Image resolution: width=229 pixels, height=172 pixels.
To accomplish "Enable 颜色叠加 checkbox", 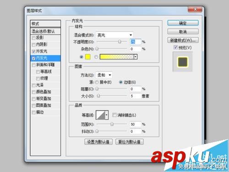I will tap(33, 92).
